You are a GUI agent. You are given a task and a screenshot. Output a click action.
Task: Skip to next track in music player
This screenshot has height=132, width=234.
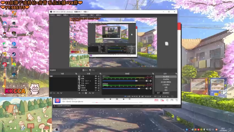point(123,99)
